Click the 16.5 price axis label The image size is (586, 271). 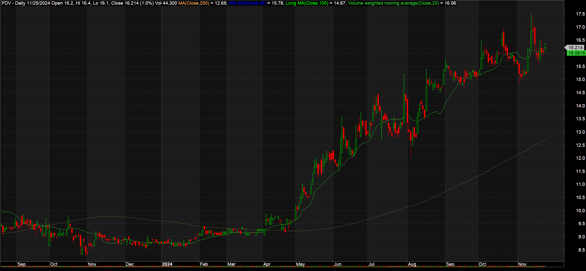pyautogui.click(x=580, y=40)
